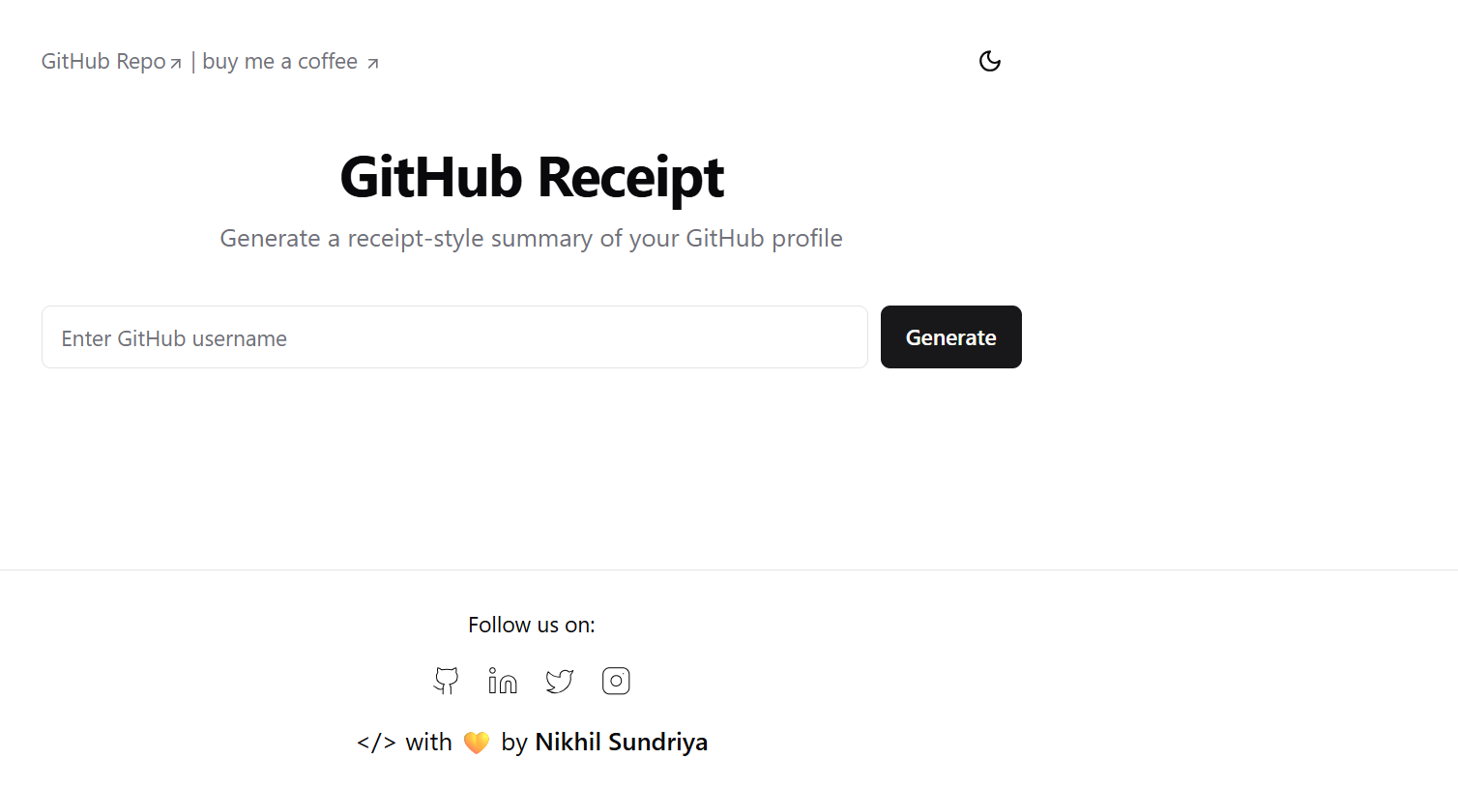Click the code symbol </> in the footer
This screenshot has width=1458, height=788.
pyautogui.click(x=376, y=743)
